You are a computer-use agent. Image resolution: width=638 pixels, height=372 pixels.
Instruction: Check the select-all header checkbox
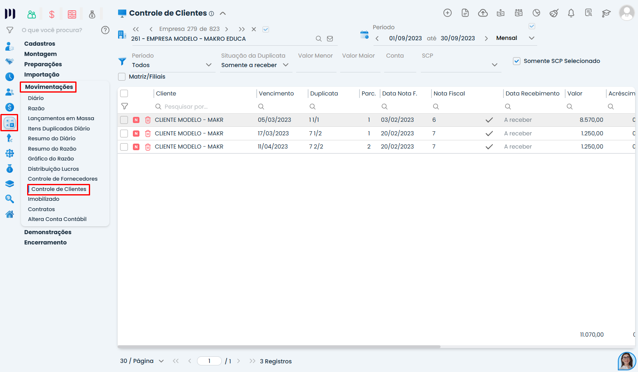coord(124,94)
